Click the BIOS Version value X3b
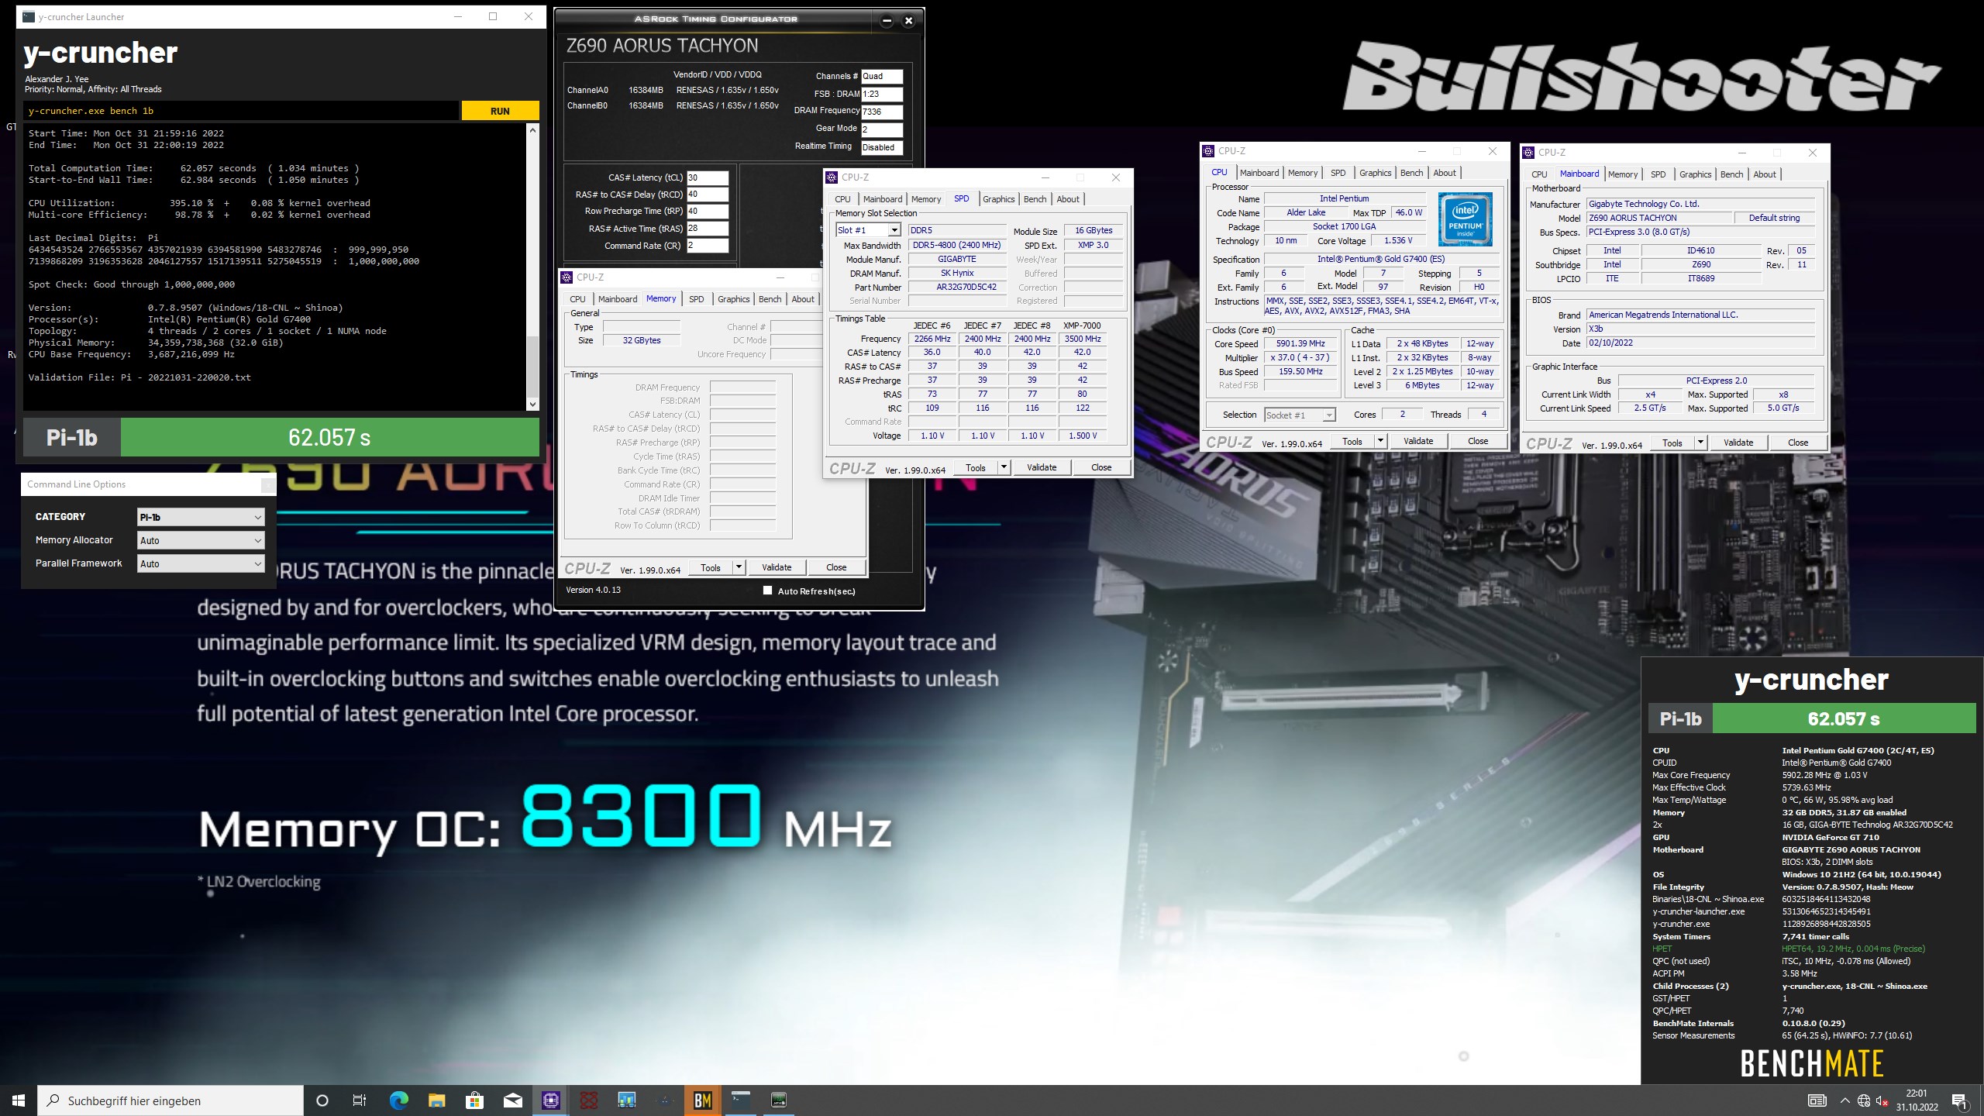Screen dimensions: 1984x1116 tap(1700, 329)
